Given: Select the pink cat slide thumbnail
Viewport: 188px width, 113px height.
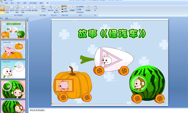Looking at the screenshot, I should point(13,50).
